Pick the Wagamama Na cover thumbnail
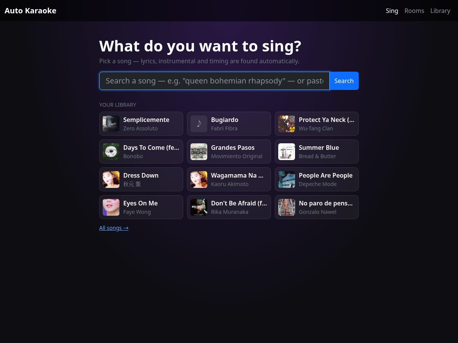The width and height of the screenshot is (458, 343). coord(199,180)
